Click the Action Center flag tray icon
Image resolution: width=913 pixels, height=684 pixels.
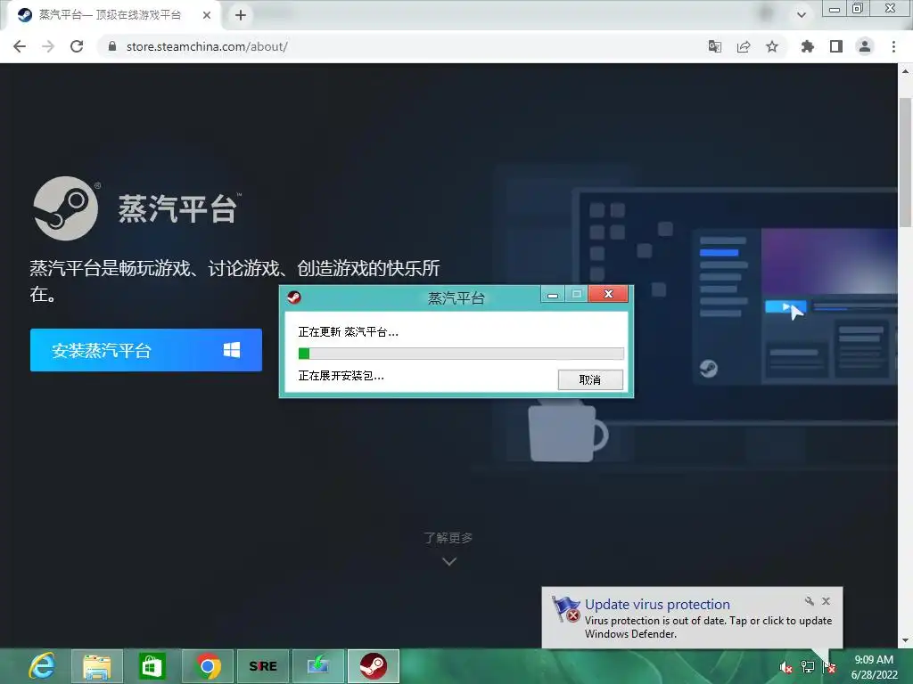coord(829,667)
